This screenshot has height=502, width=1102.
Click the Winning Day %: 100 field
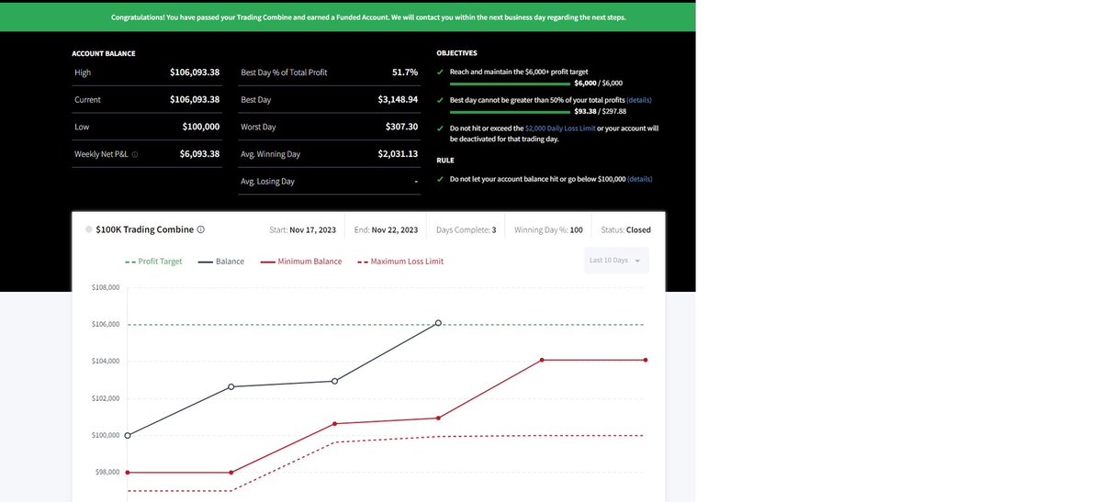(548, 229)
